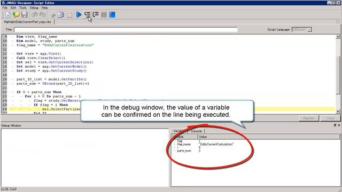Click line 9 Dim view, flag_name
Screen dimensions: 342x192
tap(37, 37)
